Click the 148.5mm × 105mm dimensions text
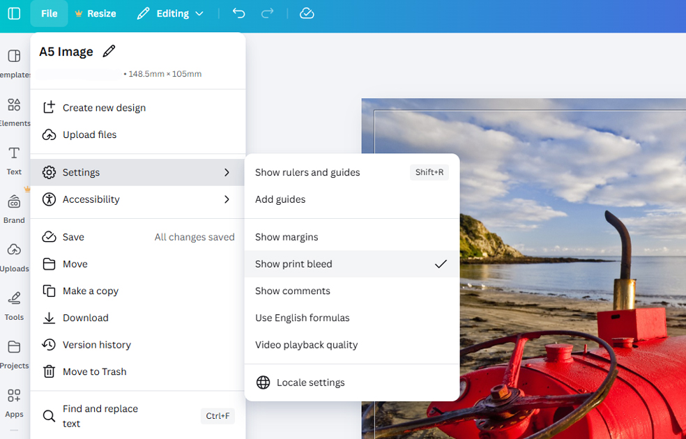The height and width of the screenshot is (439, 686). 165,74
